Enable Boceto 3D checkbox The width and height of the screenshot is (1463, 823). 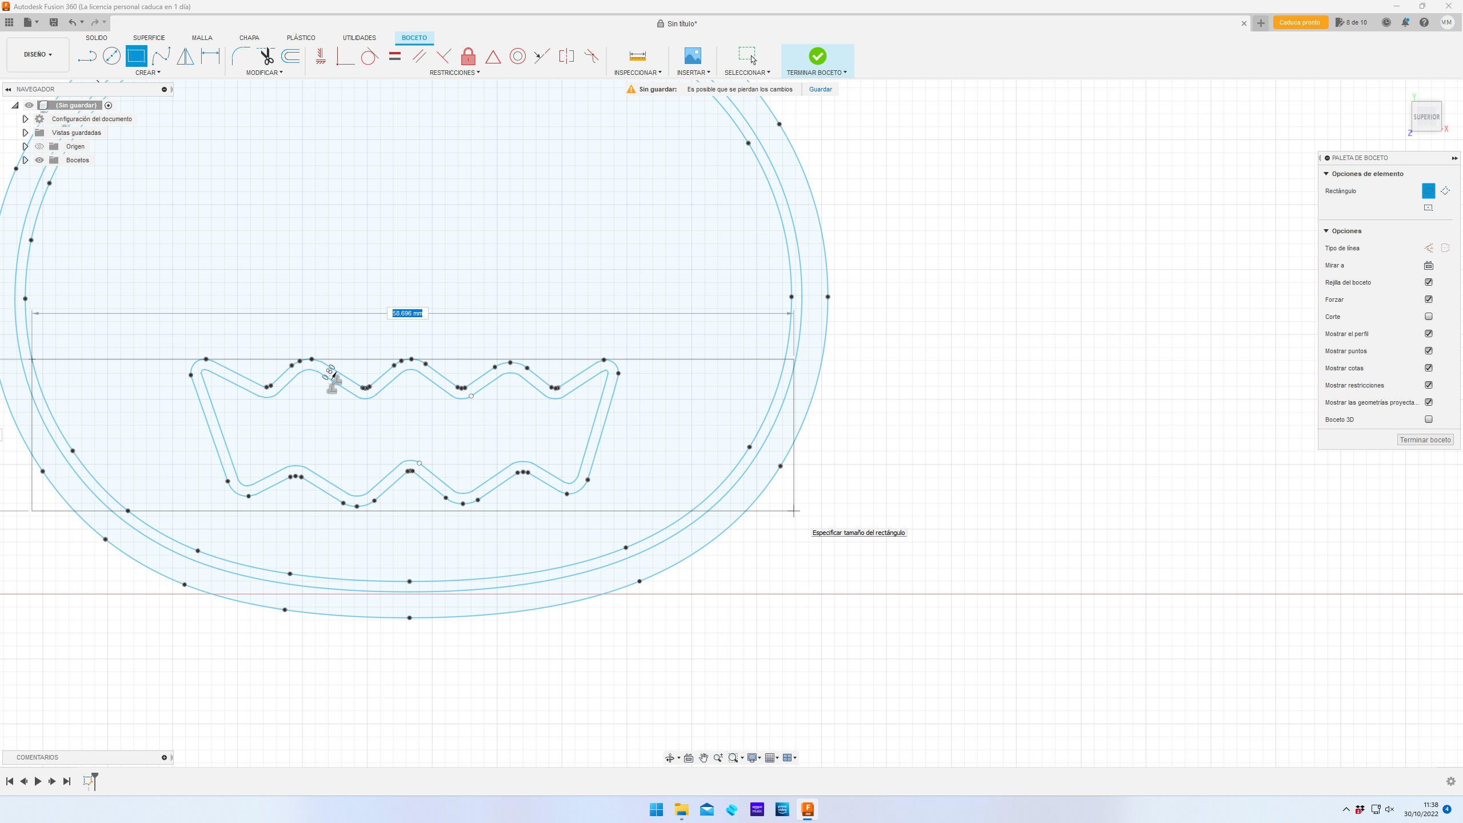coord(1429,420)
